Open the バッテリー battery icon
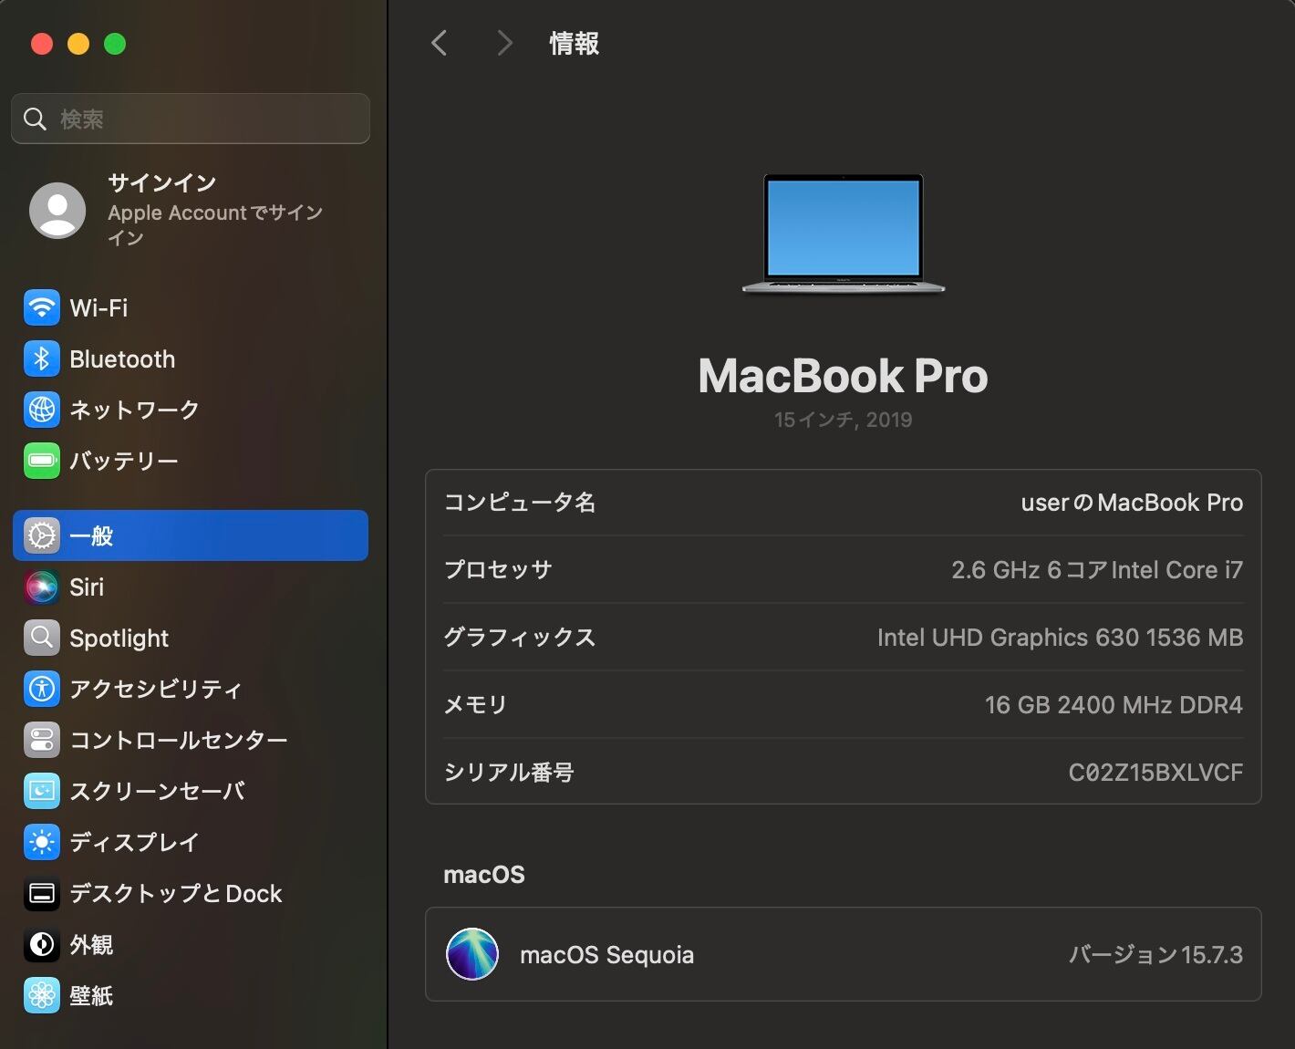Viewport: 1295px width, 1049px height. 42,461
